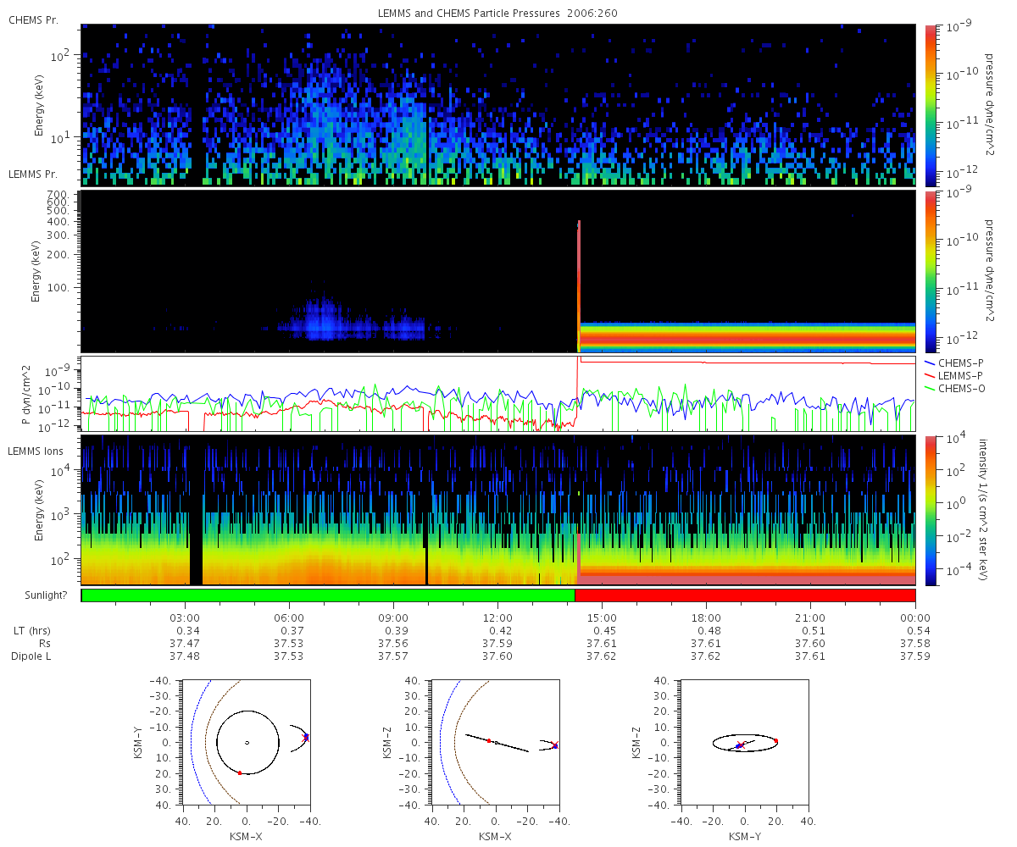Open the KSM-Z versus KSM-Y orbit plot
Viewport: 1017px width, 847px height.
(746, 742)
